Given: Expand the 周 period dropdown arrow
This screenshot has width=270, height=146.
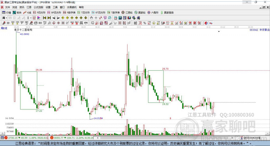Looking at the screenshot, I should click(7, 18).
